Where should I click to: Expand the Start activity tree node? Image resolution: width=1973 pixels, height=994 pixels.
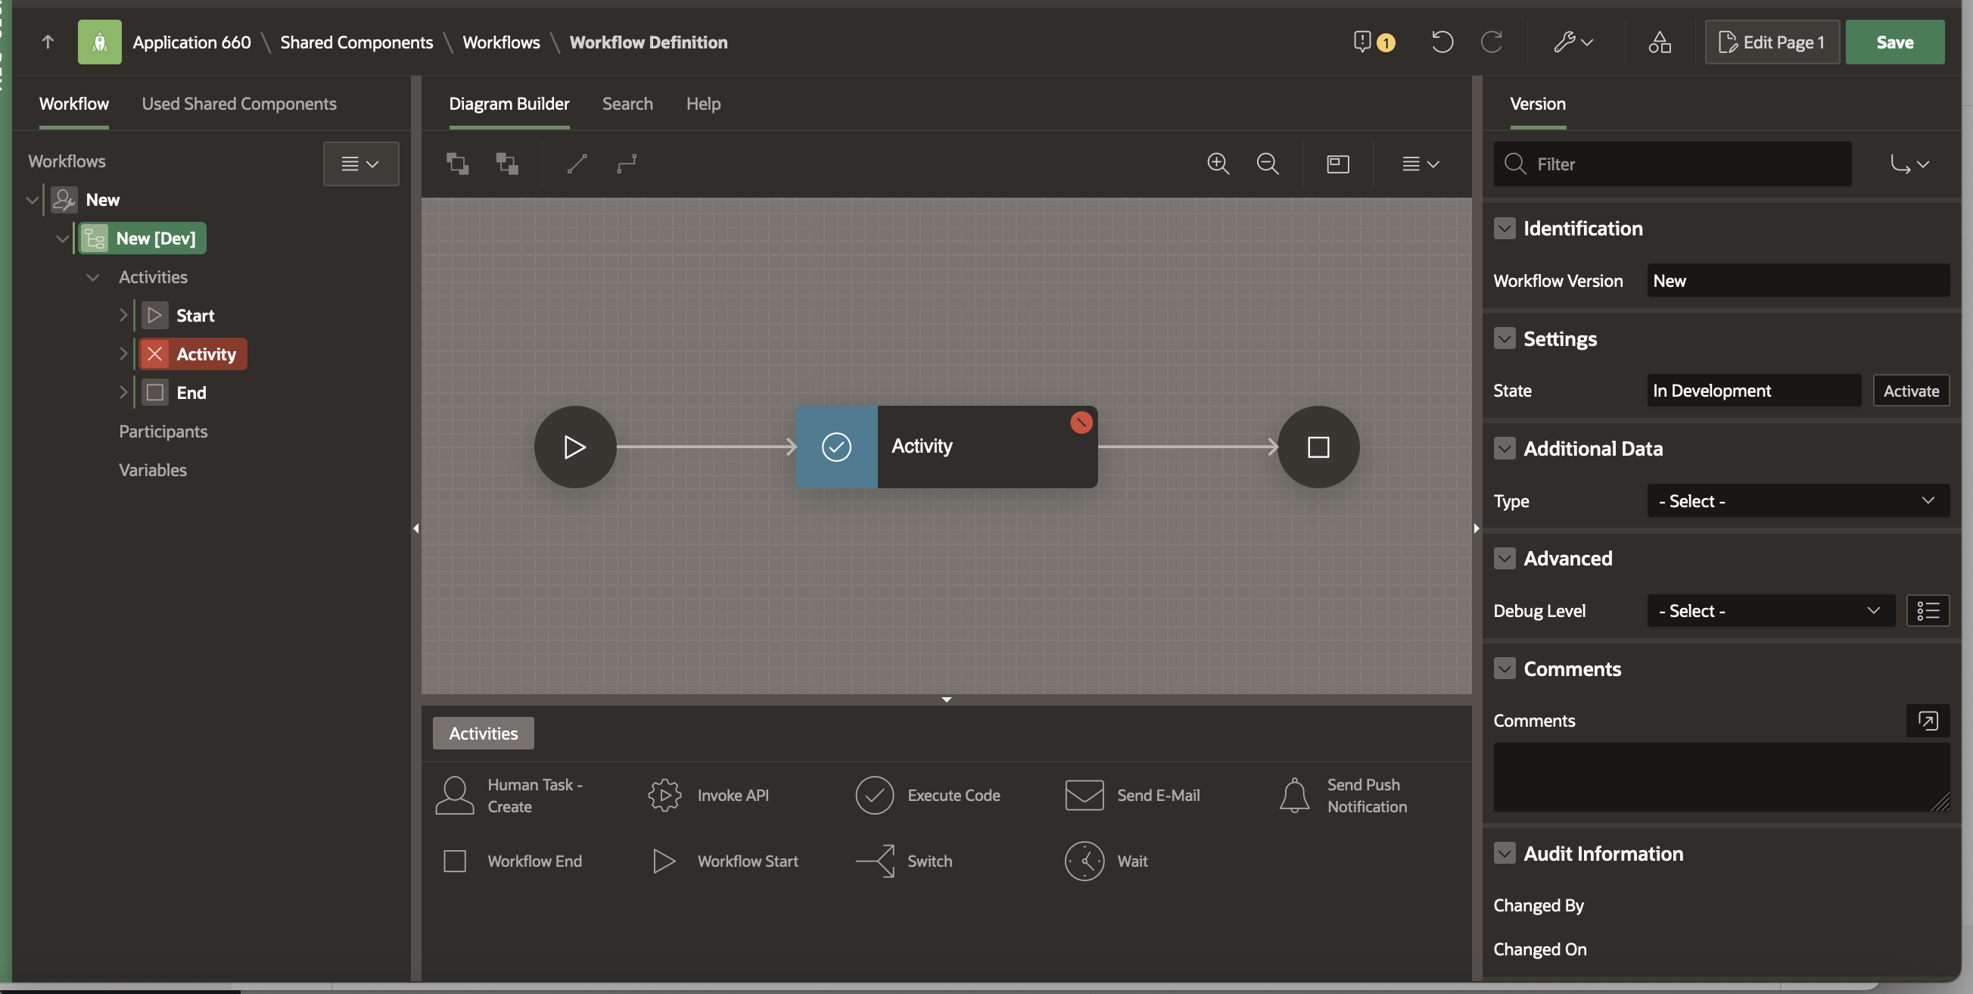click(x=123, y=315)
